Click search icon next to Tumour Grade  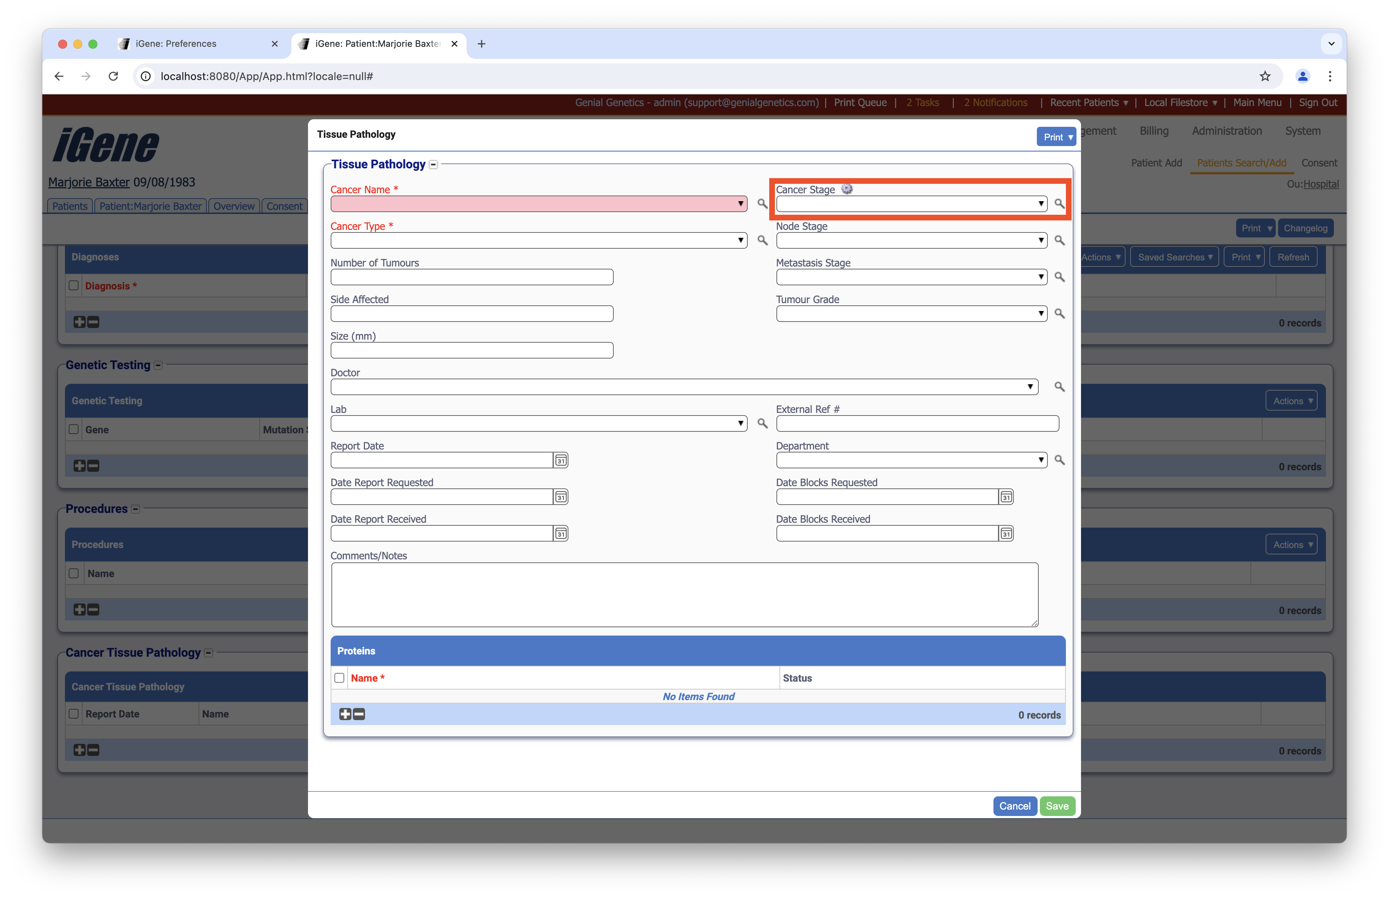pyautogui.click(x=1059, y=314)
